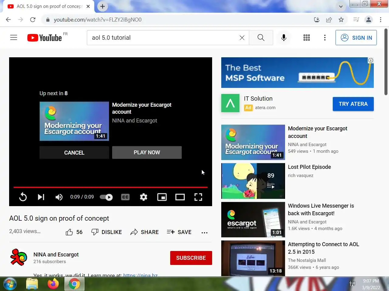Mute the video volume
The height and width of the screenshot is (291, 389).
coord(59,197)
